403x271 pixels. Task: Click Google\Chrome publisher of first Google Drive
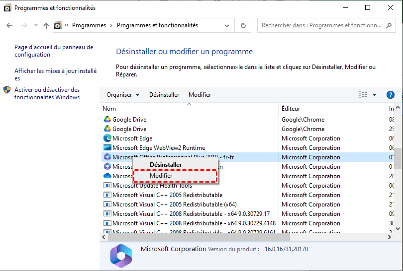[303, 120]
